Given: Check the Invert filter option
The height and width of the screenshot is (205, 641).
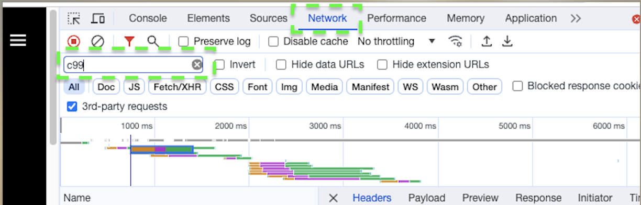Looking at the screenshot, I should [x=220, y=65].
